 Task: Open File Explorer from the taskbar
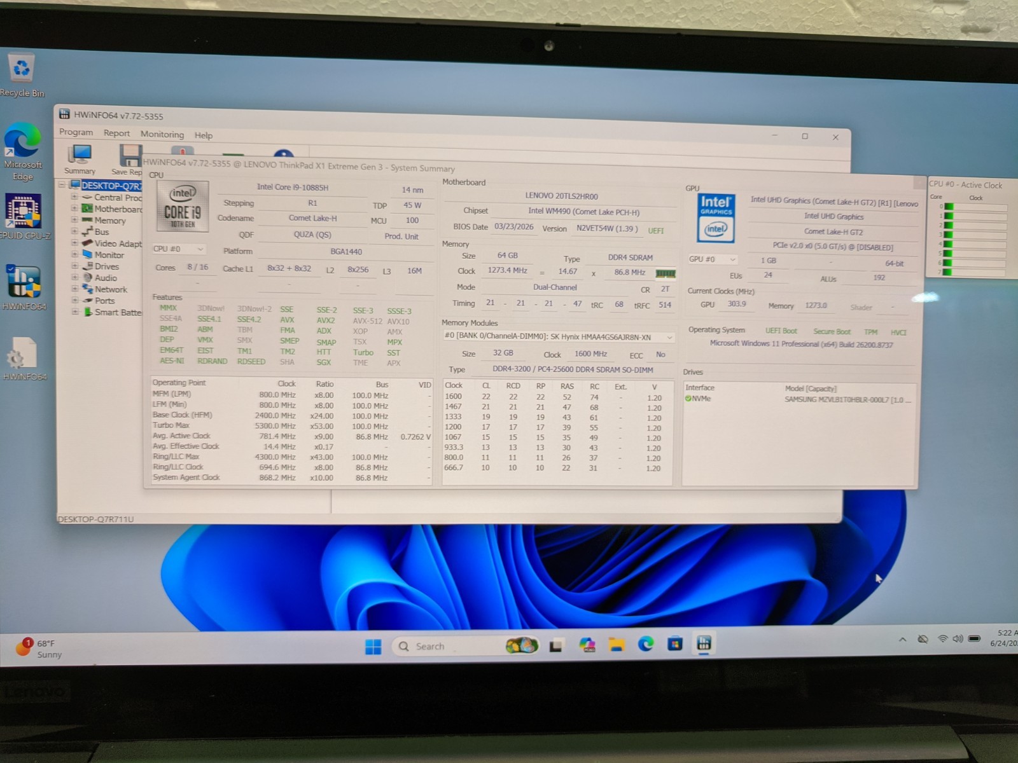click(x=616, y=645)
